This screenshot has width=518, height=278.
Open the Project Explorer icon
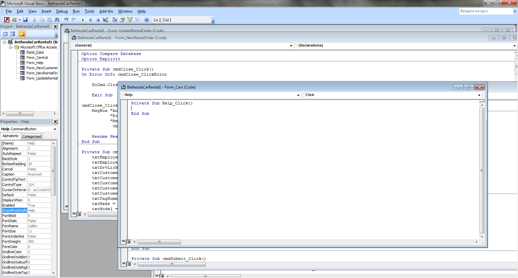[x=115, y=20]
